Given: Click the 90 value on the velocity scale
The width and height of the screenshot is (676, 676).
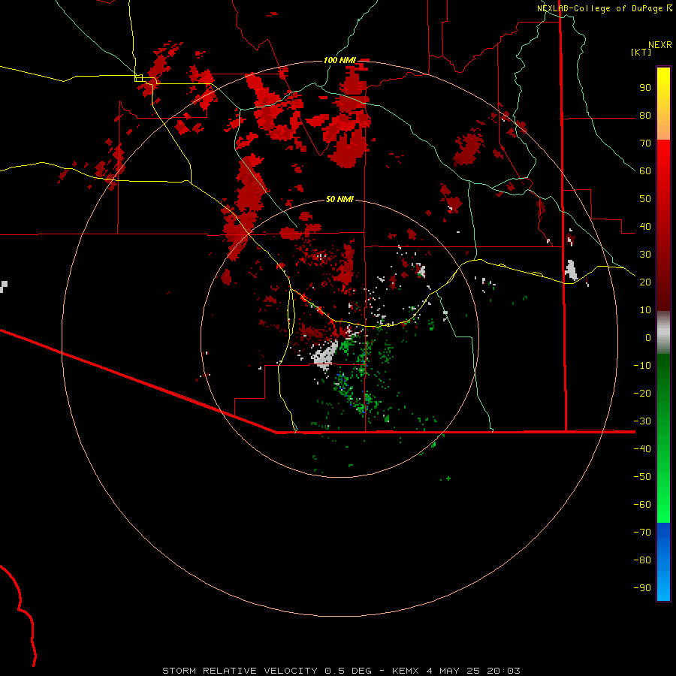Looking at the screenshot, I should tap(645, 88).
